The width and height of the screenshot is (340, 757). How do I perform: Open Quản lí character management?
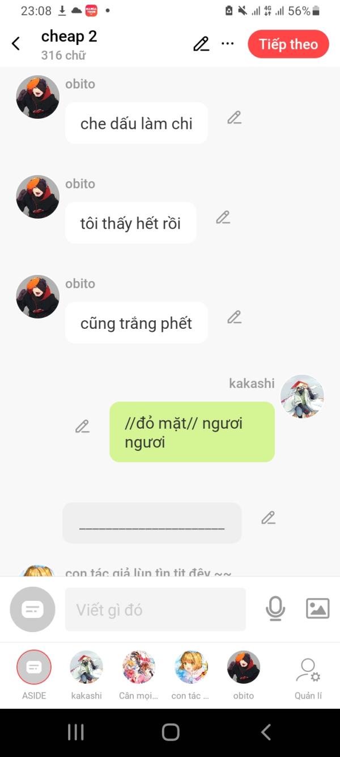308,679
